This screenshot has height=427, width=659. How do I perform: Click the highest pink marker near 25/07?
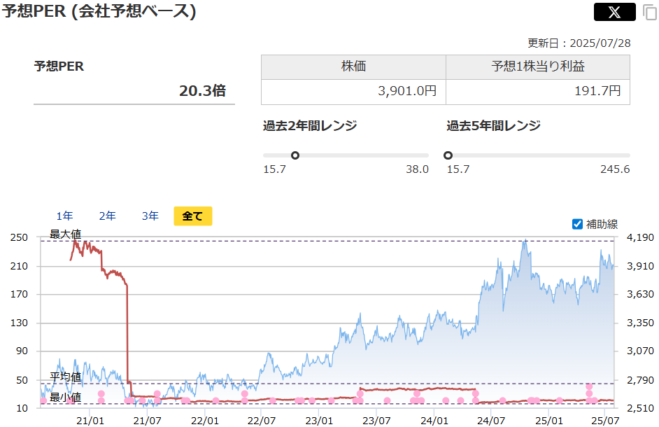point(589,386)
